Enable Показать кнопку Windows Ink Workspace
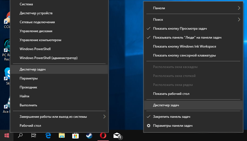Image resolution: width=247 pixels, height=141 pixels. point(193,46)
